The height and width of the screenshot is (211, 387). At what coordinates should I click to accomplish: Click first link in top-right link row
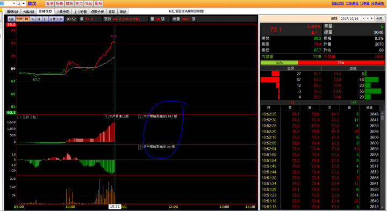tap(338, 3)
